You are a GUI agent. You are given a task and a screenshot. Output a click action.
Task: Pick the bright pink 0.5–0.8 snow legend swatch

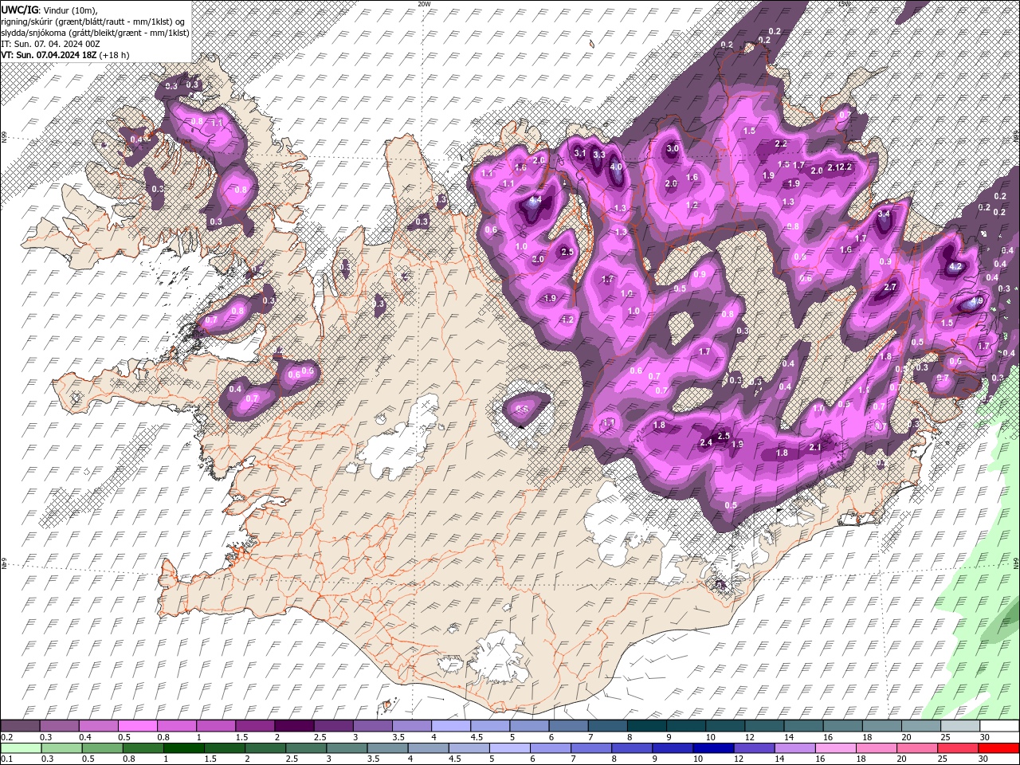tap(138, 726)
